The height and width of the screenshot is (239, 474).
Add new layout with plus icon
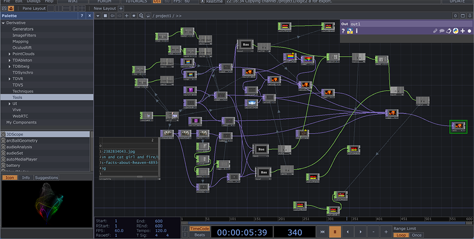pyautogui.click(x=121, y=8)
